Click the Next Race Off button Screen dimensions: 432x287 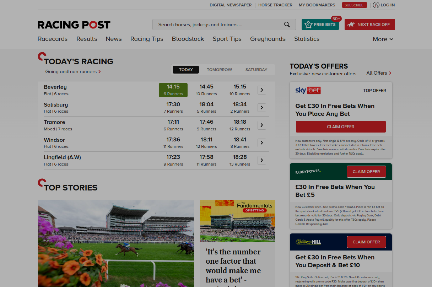click(x=370, y=24)
